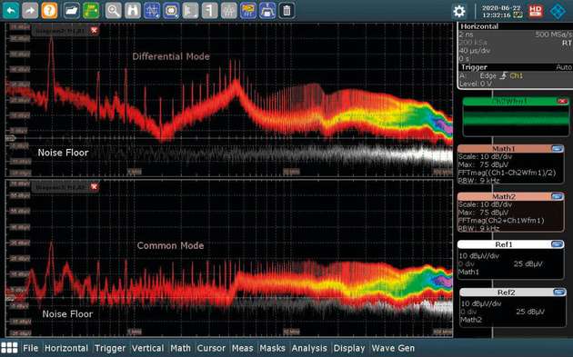573x357 pixels.
Task: Open the help question mark icon
Action: point(49,11)
